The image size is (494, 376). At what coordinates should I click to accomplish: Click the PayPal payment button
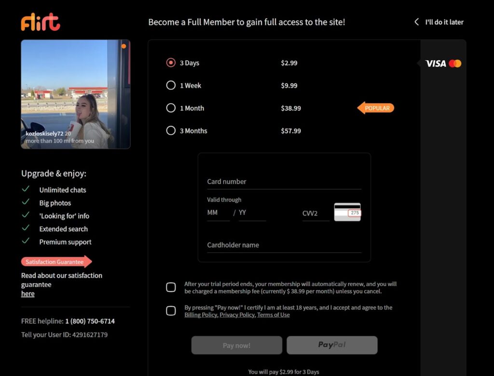click(x=332, y=345)
